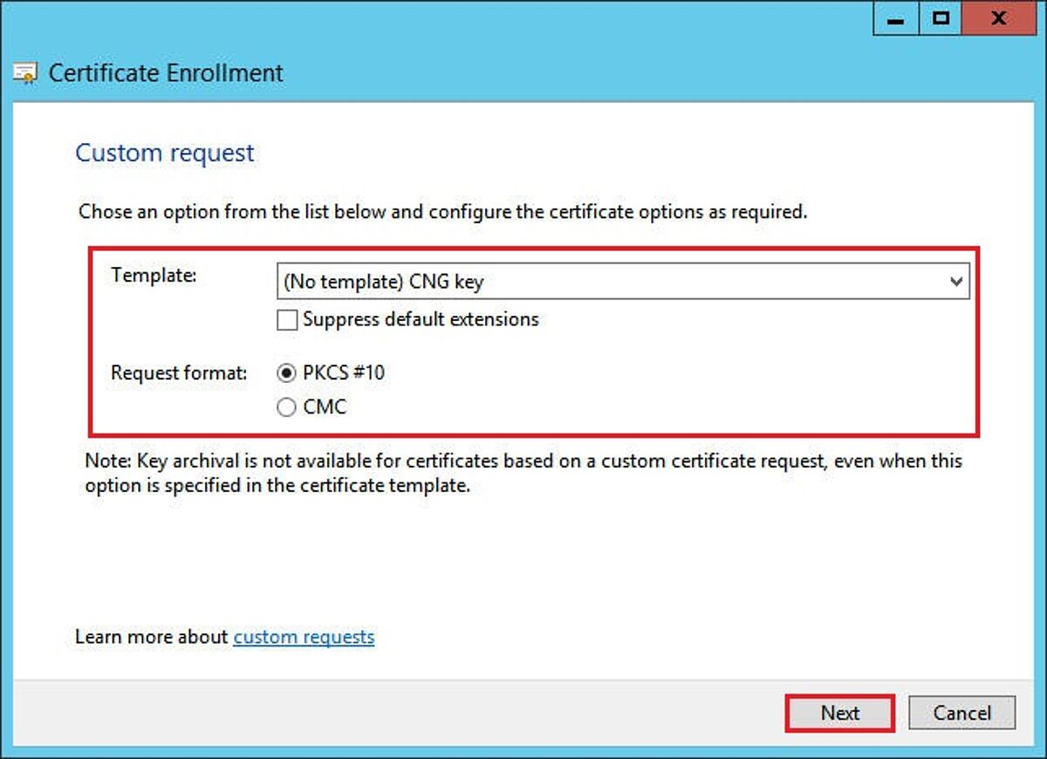Click the Key archival note text
This screenshot has width=1047, height=759.
pyautogui.click(x=523, y=473)
